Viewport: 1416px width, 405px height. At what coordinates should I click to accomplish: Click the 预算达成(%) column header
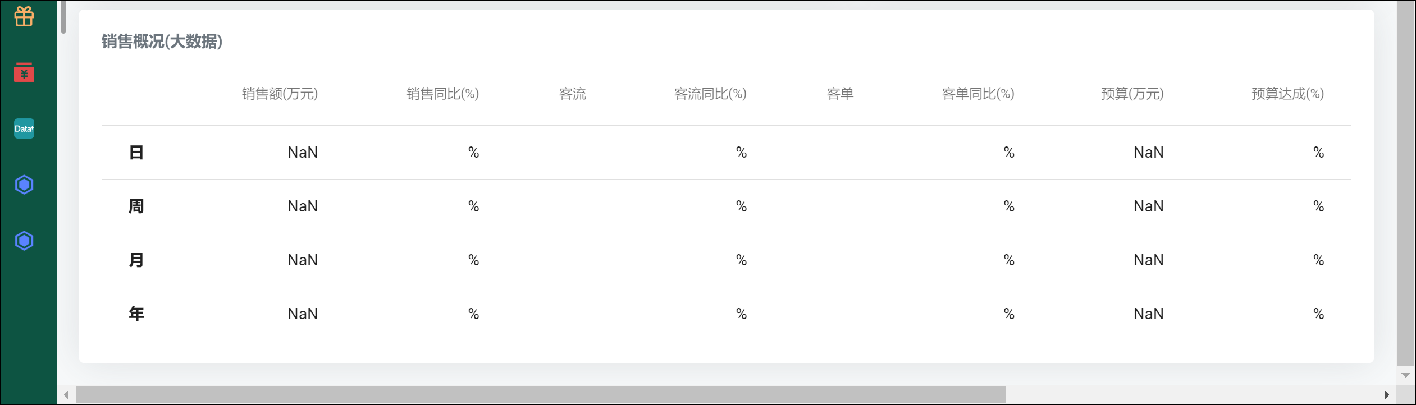click(1287, 94)
